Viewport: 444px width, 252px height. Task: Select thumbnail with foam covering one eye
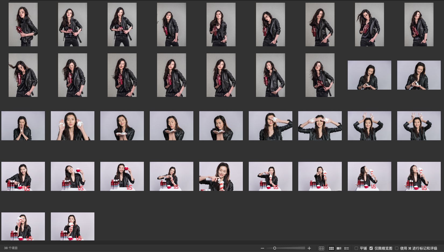click(270, 126)
